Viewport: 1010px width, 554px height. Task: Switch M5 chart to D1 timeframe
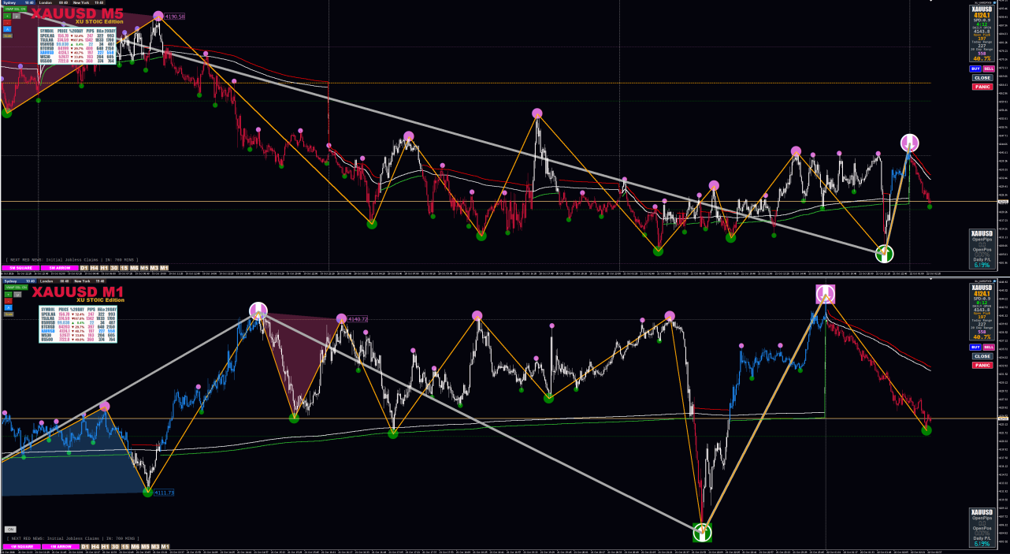pyautogui.click(x=84, y=268)
